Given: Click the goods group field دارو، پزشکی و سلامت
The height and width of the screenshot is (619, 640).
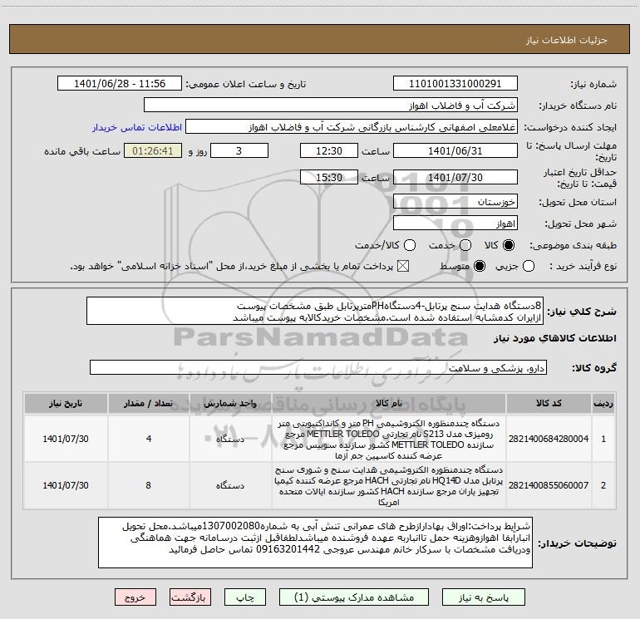Looking at the screenshot, I should [318, 367].
